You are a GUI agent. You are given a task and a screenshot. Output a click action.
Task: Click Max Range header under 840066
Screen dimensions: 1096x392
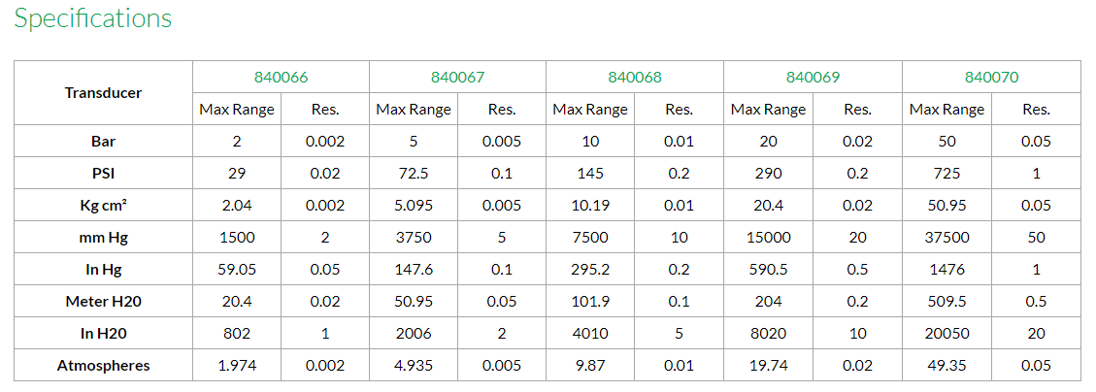click(237, 110)
